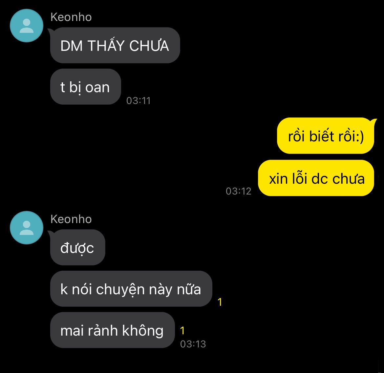Select the "DM THẤY CHƯA" message bubble
The width and height of the screenshot is (384, 373).
115,45
